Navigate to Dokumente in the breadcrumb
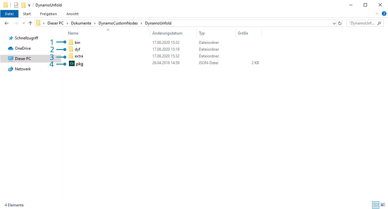The image size is (388, 209). 81,23
